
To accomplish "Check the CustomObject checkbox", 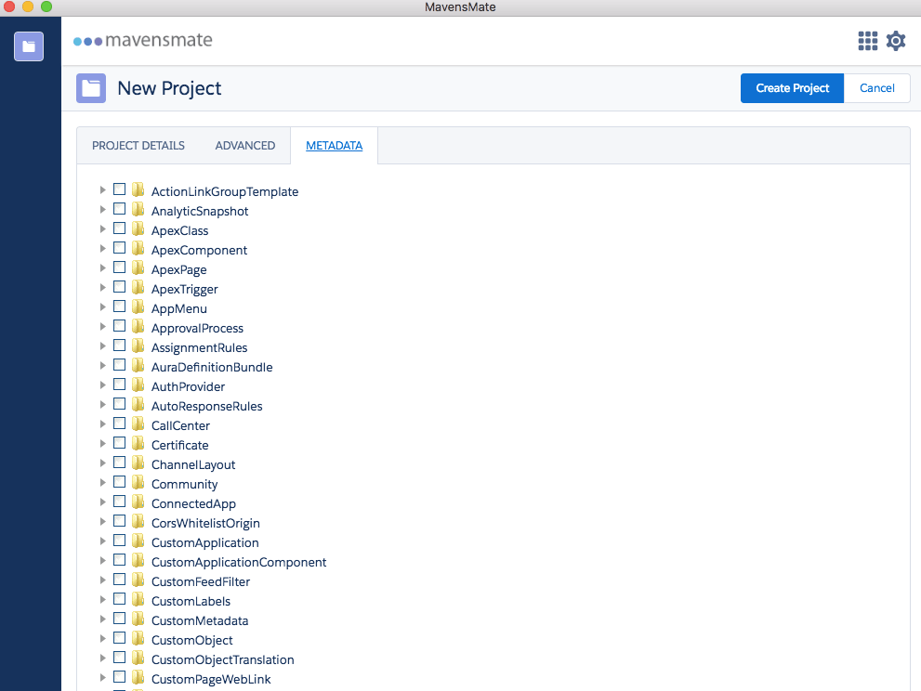I will pyautogui.click(x=119, y=637).
